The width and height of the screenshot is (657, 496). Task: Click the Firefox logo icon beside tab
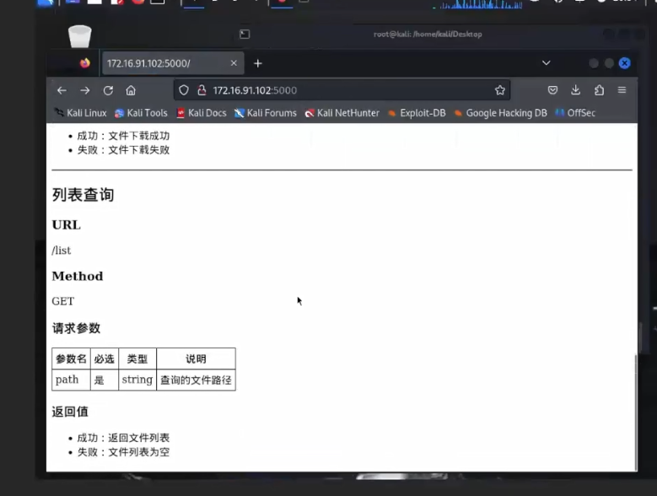pyautogui.click(x=85, y=62)
